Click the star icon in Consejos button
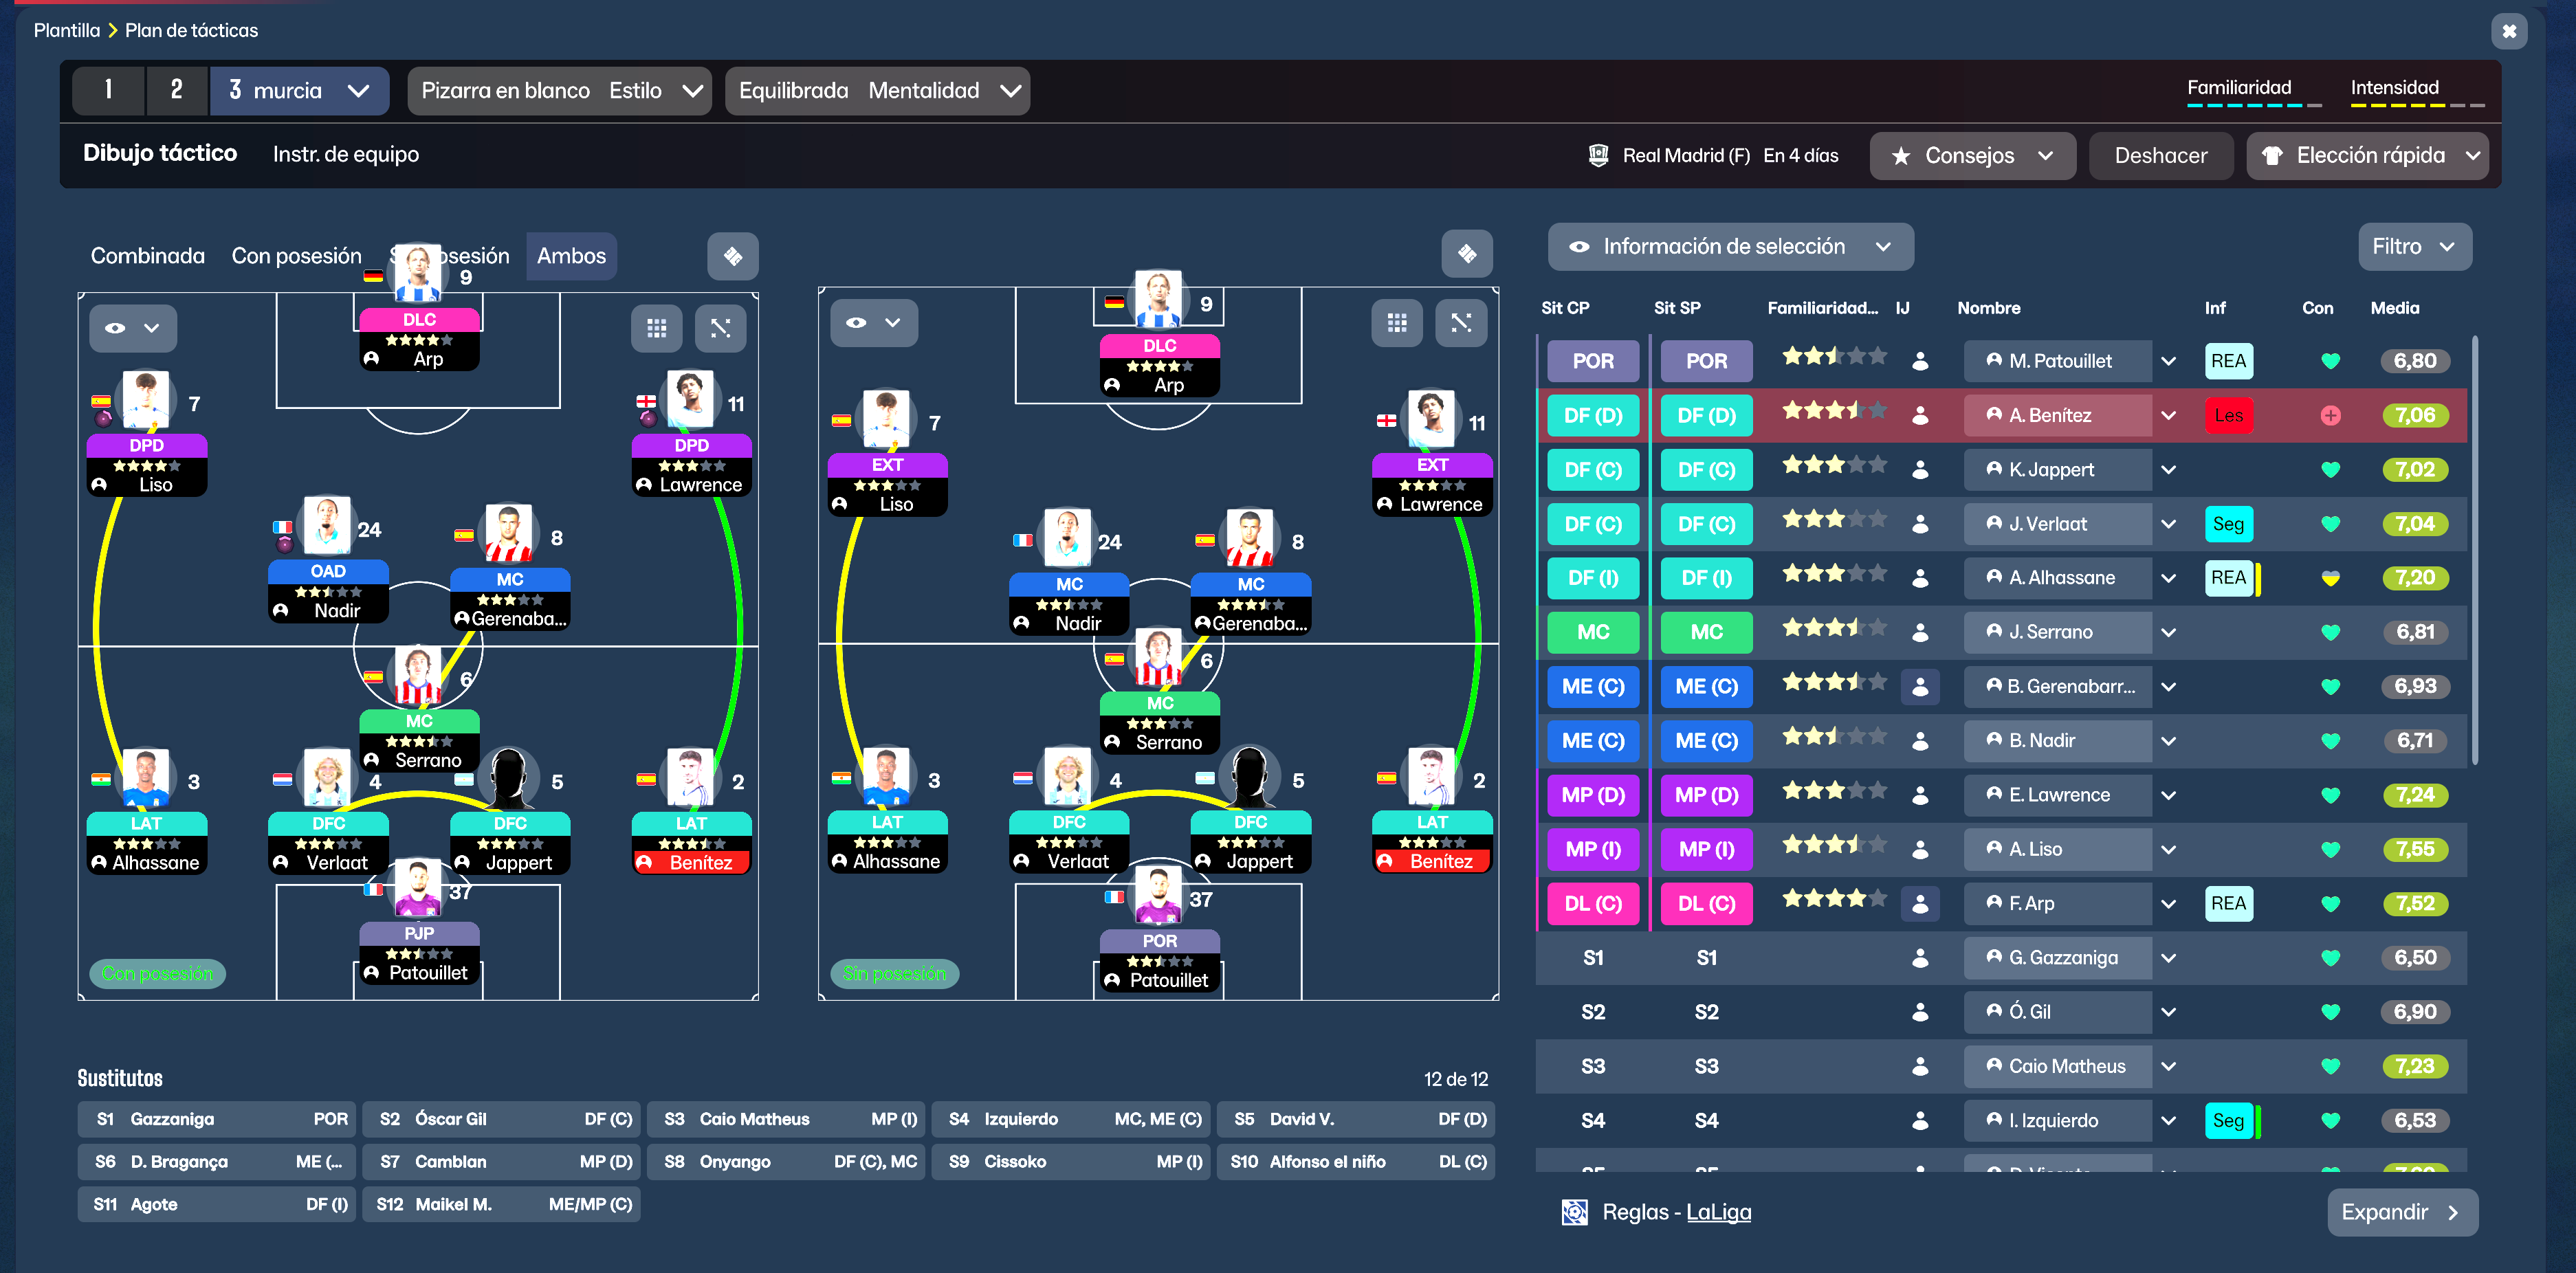The image size is (2576, 1273). (1900, 156)
